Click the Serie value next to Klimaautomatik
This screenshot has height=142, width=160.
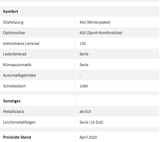coord(84,65)
